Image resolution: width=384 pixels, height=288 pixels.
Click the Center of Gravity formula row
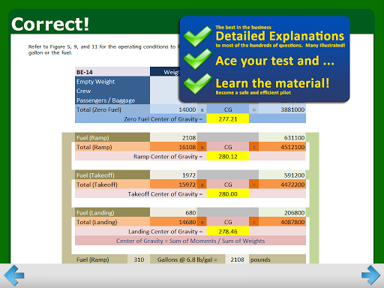tap(190, 241)
